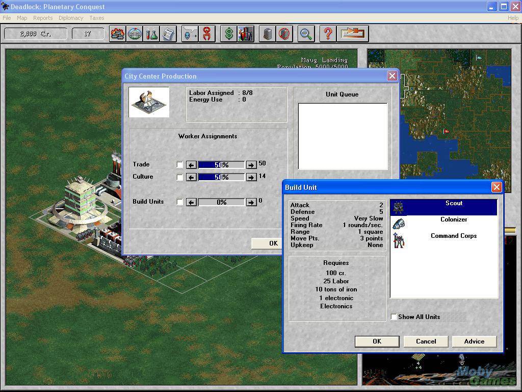Cancel the Build Unit dialog
The height and width of the screenshot is (392, 522).
tap(426, 341)
